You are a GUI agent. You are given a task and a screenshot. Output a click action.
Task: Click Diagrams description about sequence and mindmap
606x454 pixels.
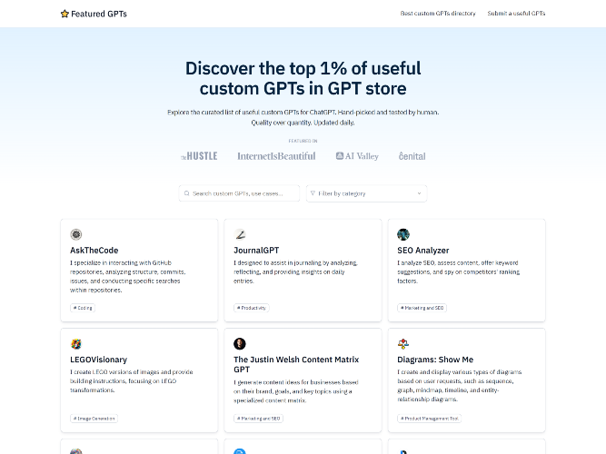[x=460, y=386]
